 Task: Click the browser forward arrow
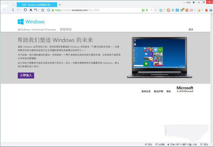pos(18,10)
